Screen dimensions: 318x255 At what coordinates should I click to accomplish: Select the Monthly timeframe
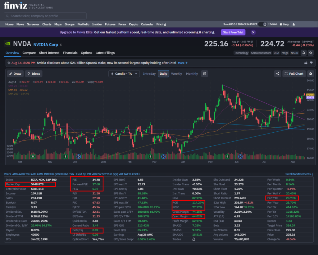click(192, 73)
